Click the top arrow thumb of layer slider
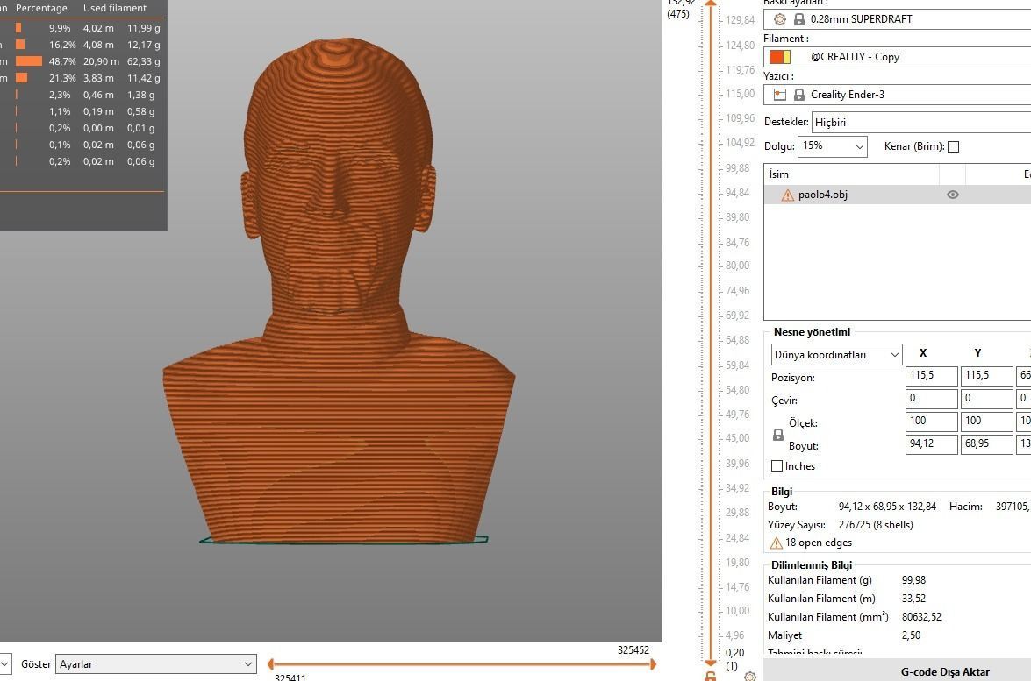This screenshot has height=681, width=1031. point(710,4)
